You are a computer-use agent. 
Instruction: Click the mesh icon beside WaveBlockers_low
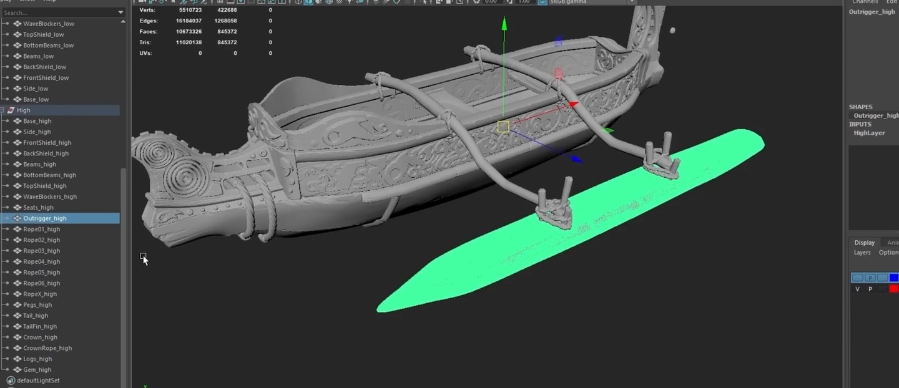[x=17, y=24]
